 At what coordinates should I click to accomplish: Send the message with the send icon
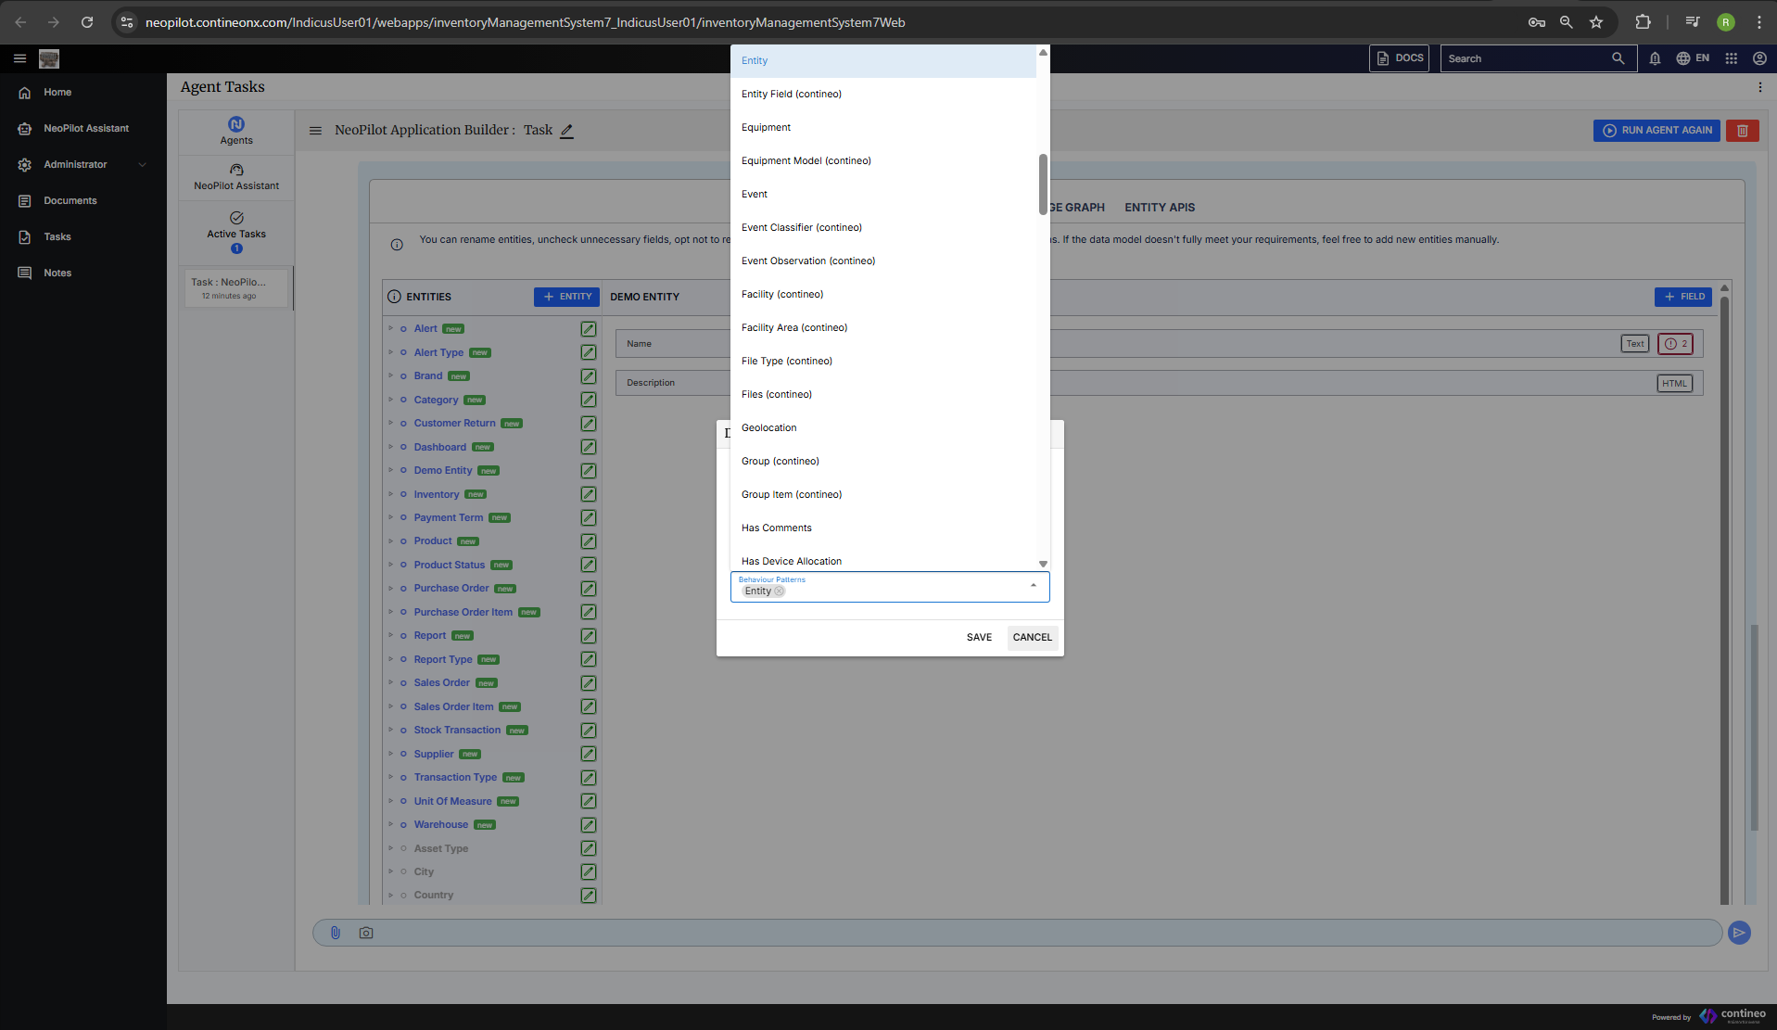point(1739,933)
